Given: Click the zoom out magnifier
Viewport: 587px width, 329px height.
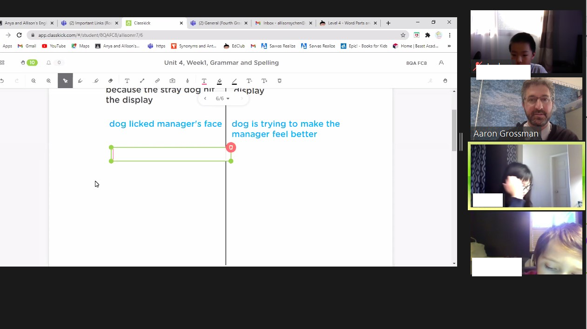Looking at the screenshot, I should [34, 81].
